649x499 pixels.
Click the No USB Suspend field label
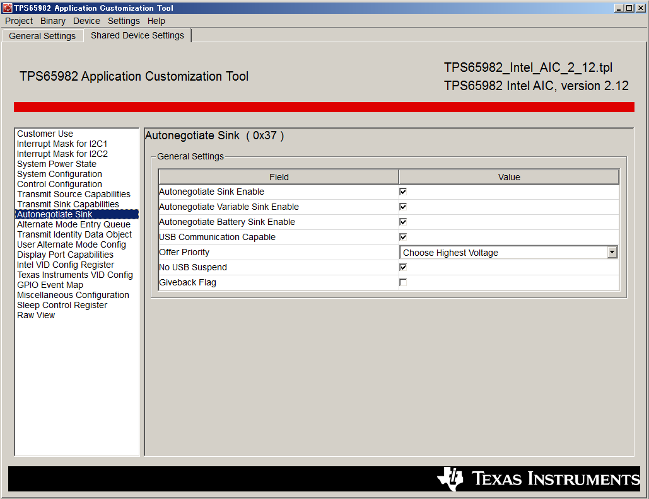coord(193,267)
